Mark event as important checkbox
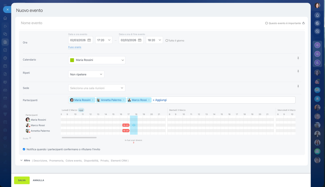The image size is (325, 187). (x=267, y=23)
